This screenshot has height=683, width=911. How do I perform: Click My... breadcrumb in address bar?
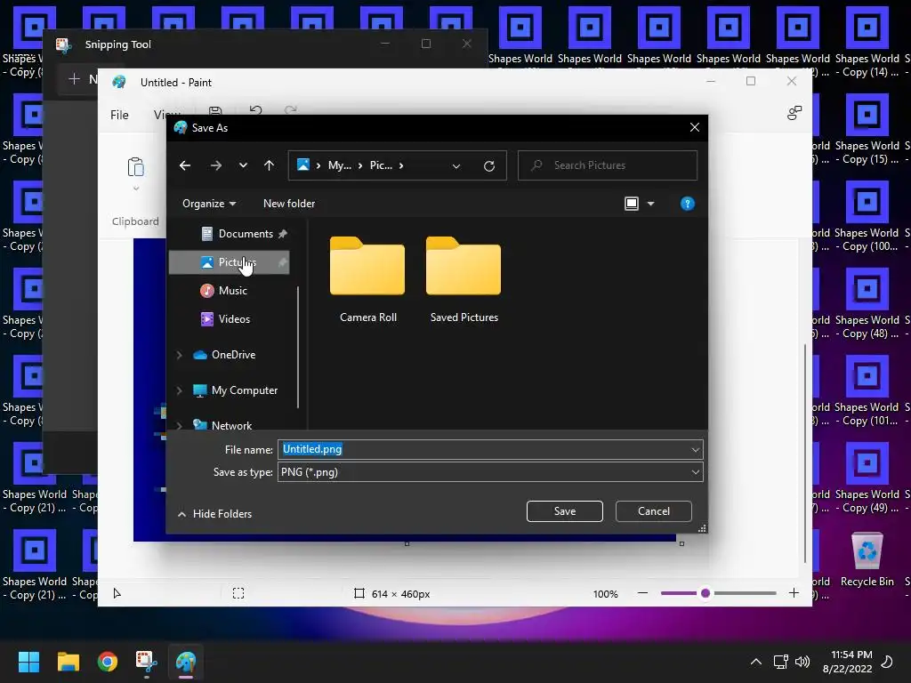coord(339,165)
